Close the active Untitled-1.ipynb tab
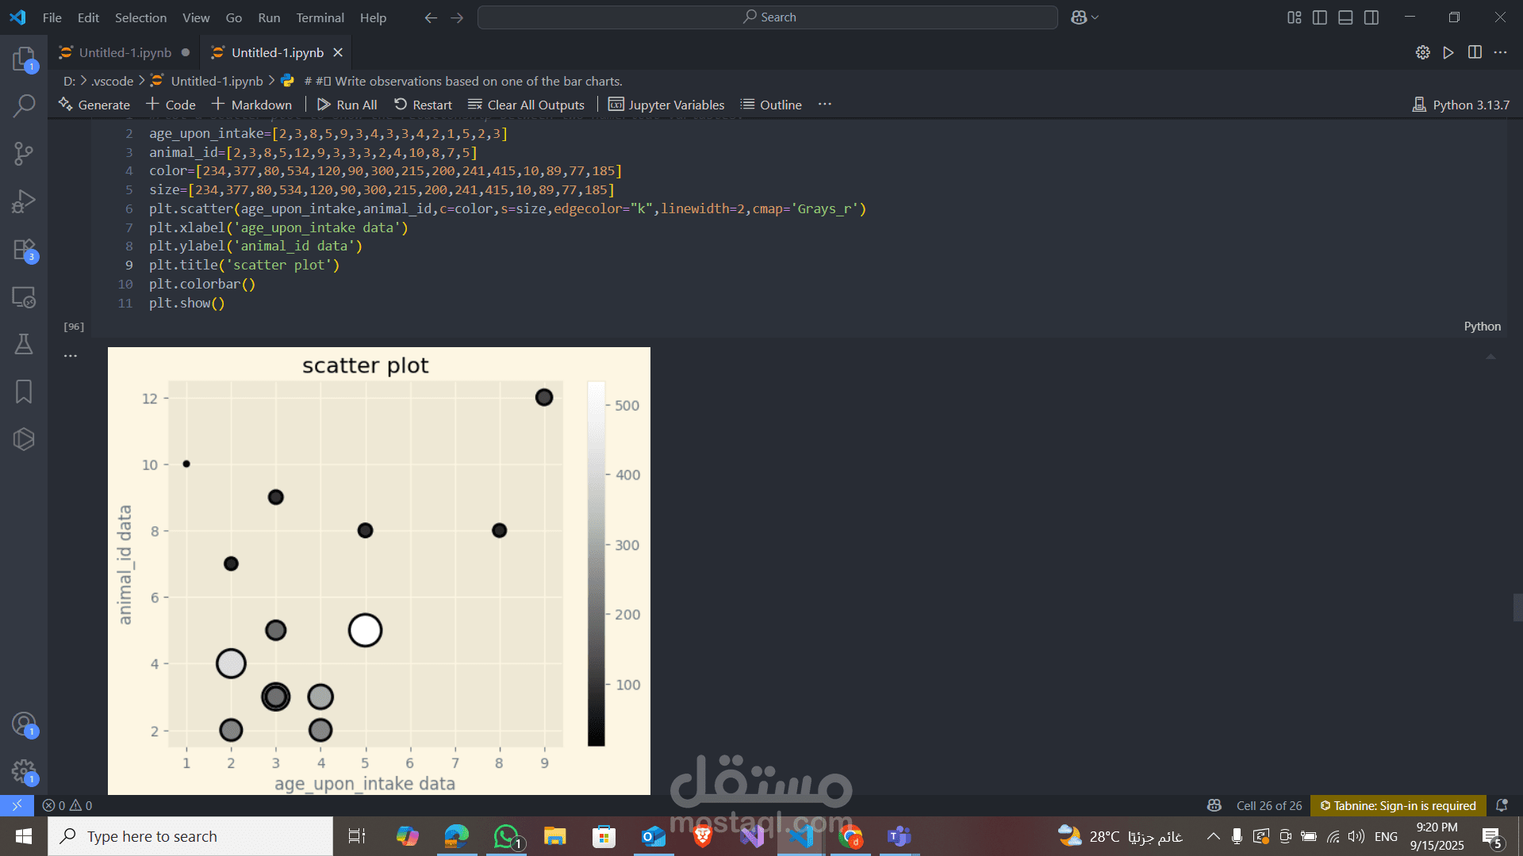1523x856 pixels. (x=338, y=52)
